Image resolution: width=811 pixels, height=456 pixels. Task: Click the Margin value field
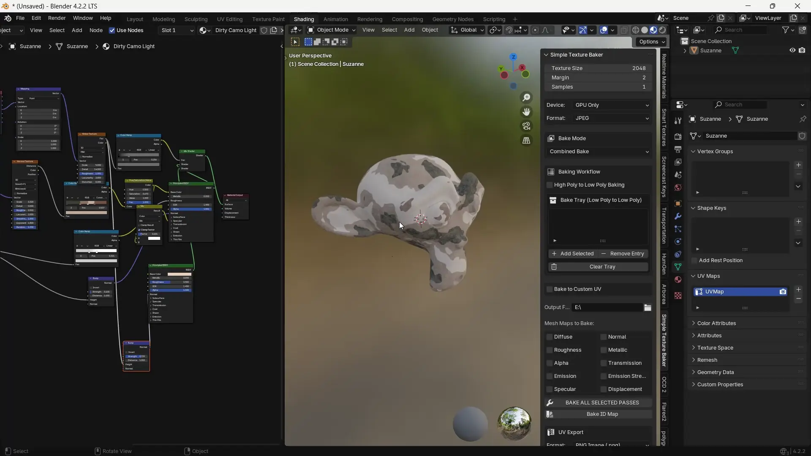pyautogui.click(x=599, y=78)
